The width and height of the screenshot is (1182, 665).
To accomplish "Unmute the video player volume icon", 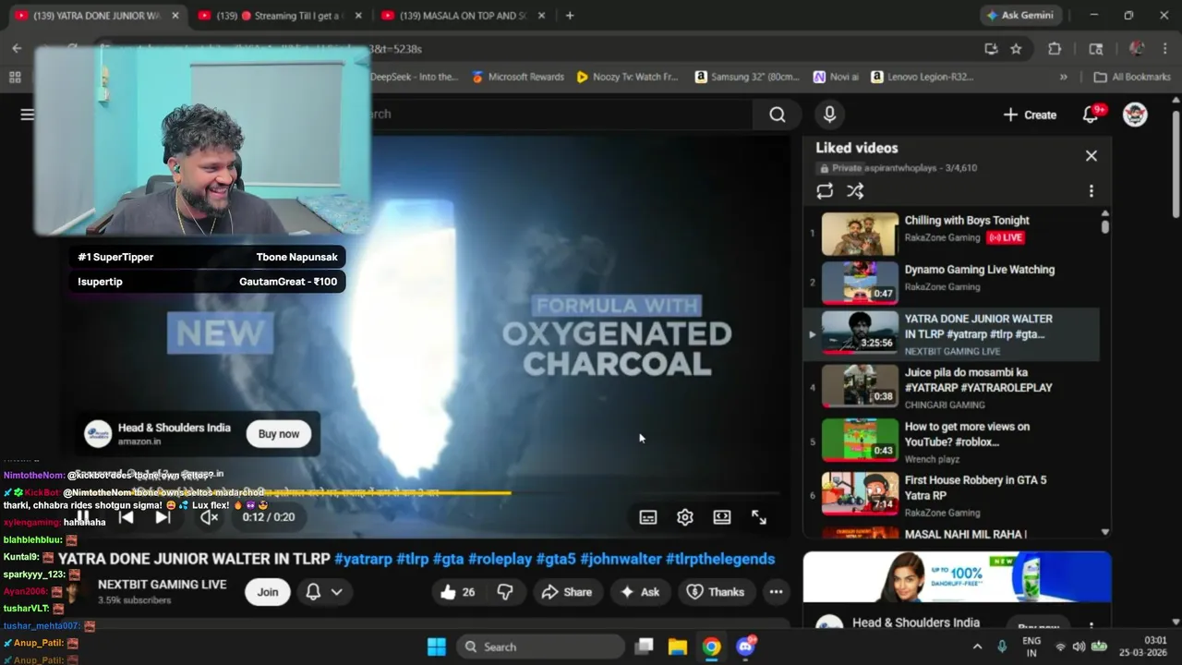I will tap(210, 517).
